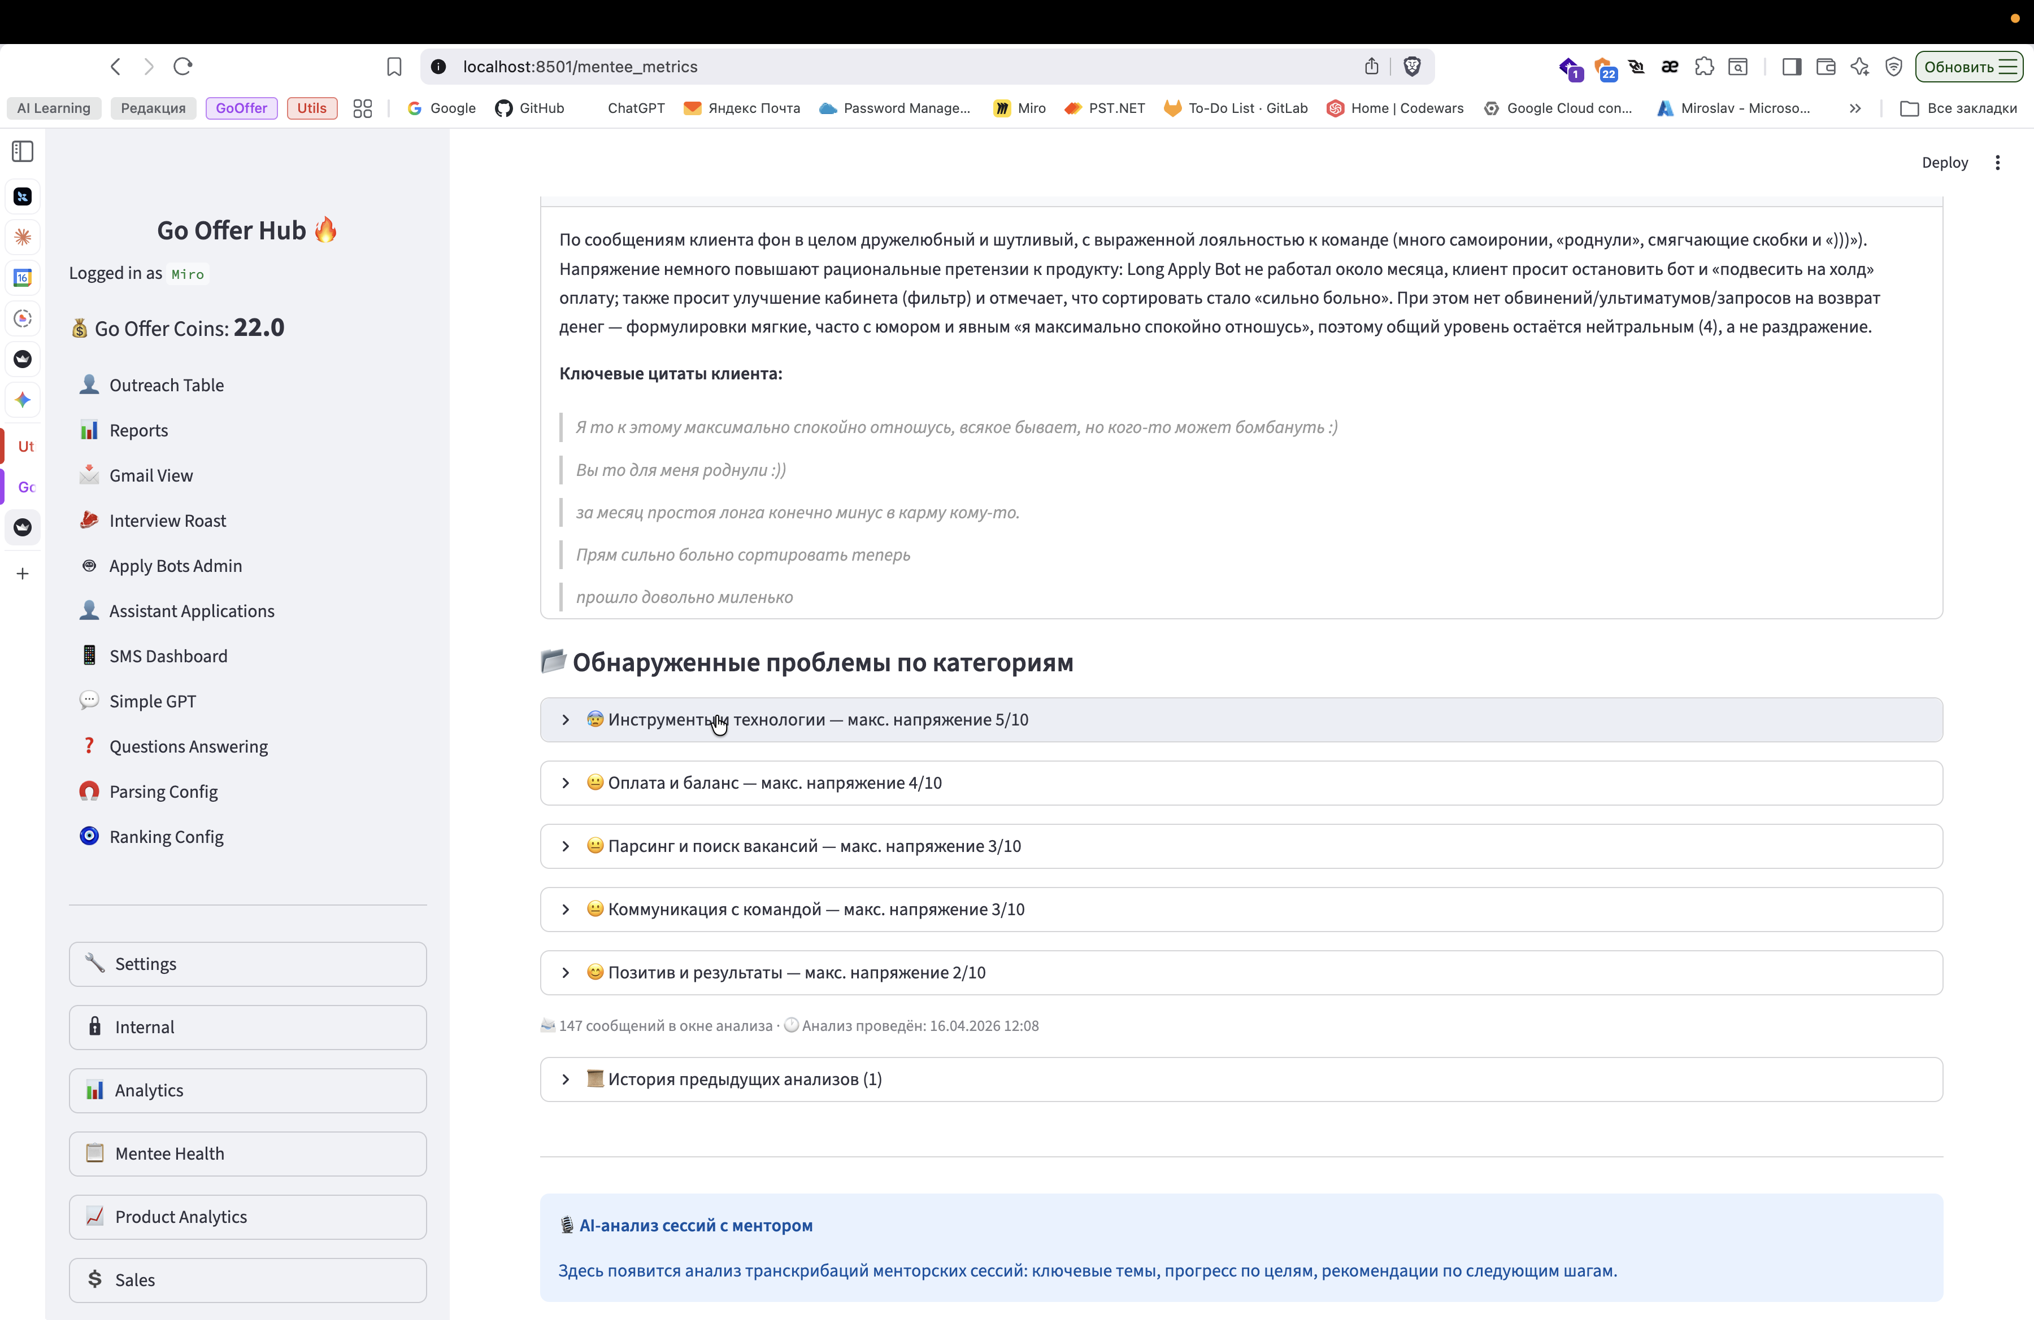The height and width of the screenshot is (1320, 2034).
Task: Click the browser reload icon
Action: point(183,67)
